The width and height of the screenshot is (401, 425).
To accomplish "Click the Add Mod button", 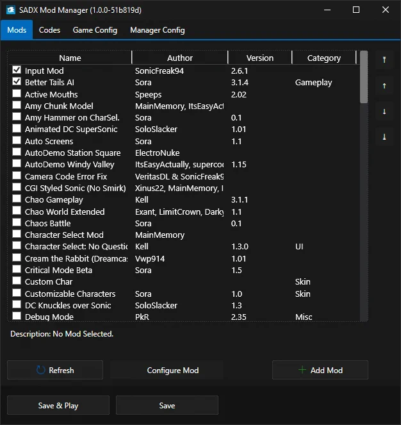I will (x=320, y=370).
